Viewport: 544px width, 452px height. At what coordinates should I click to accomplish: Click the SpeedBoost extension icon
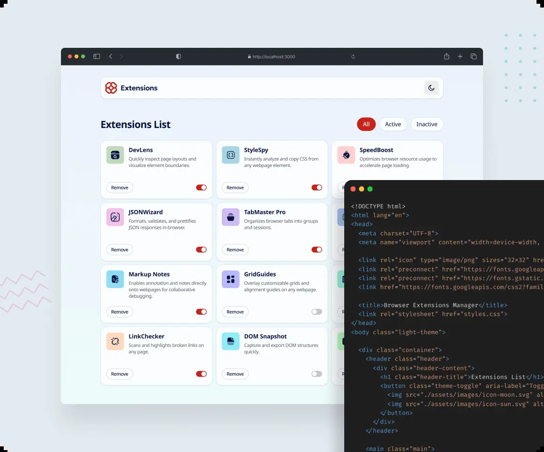coord(346,155)
